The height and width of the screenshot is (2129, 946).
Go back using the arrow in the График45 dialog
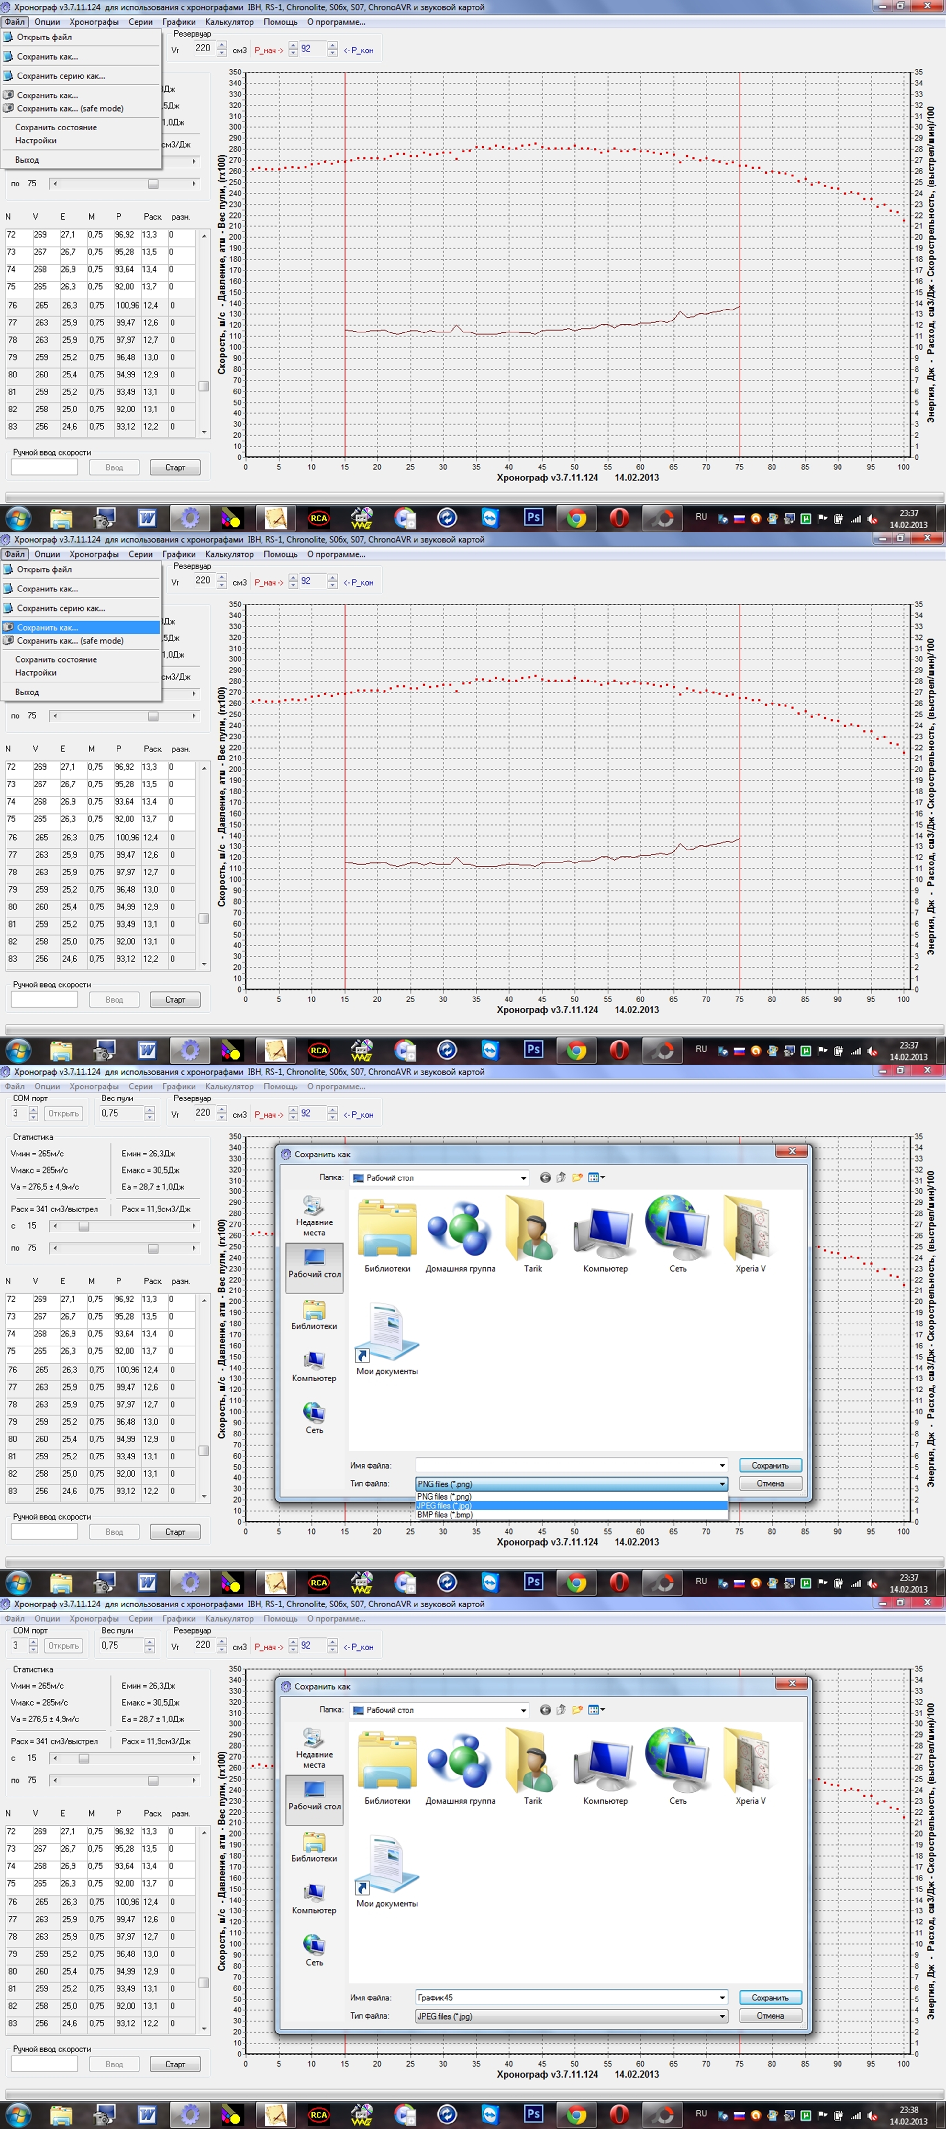pos(545,1710)
